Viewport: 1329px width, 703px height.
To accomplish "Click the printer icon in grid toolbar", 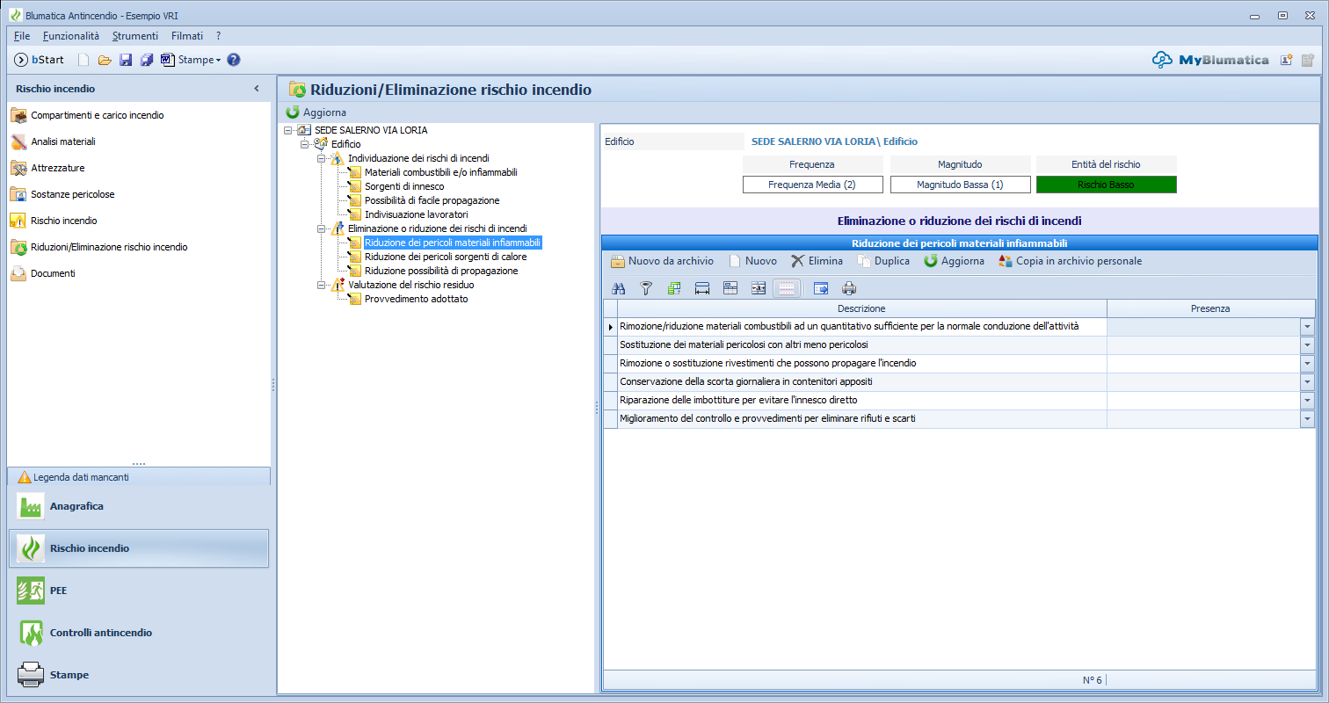I will (849, 287).
